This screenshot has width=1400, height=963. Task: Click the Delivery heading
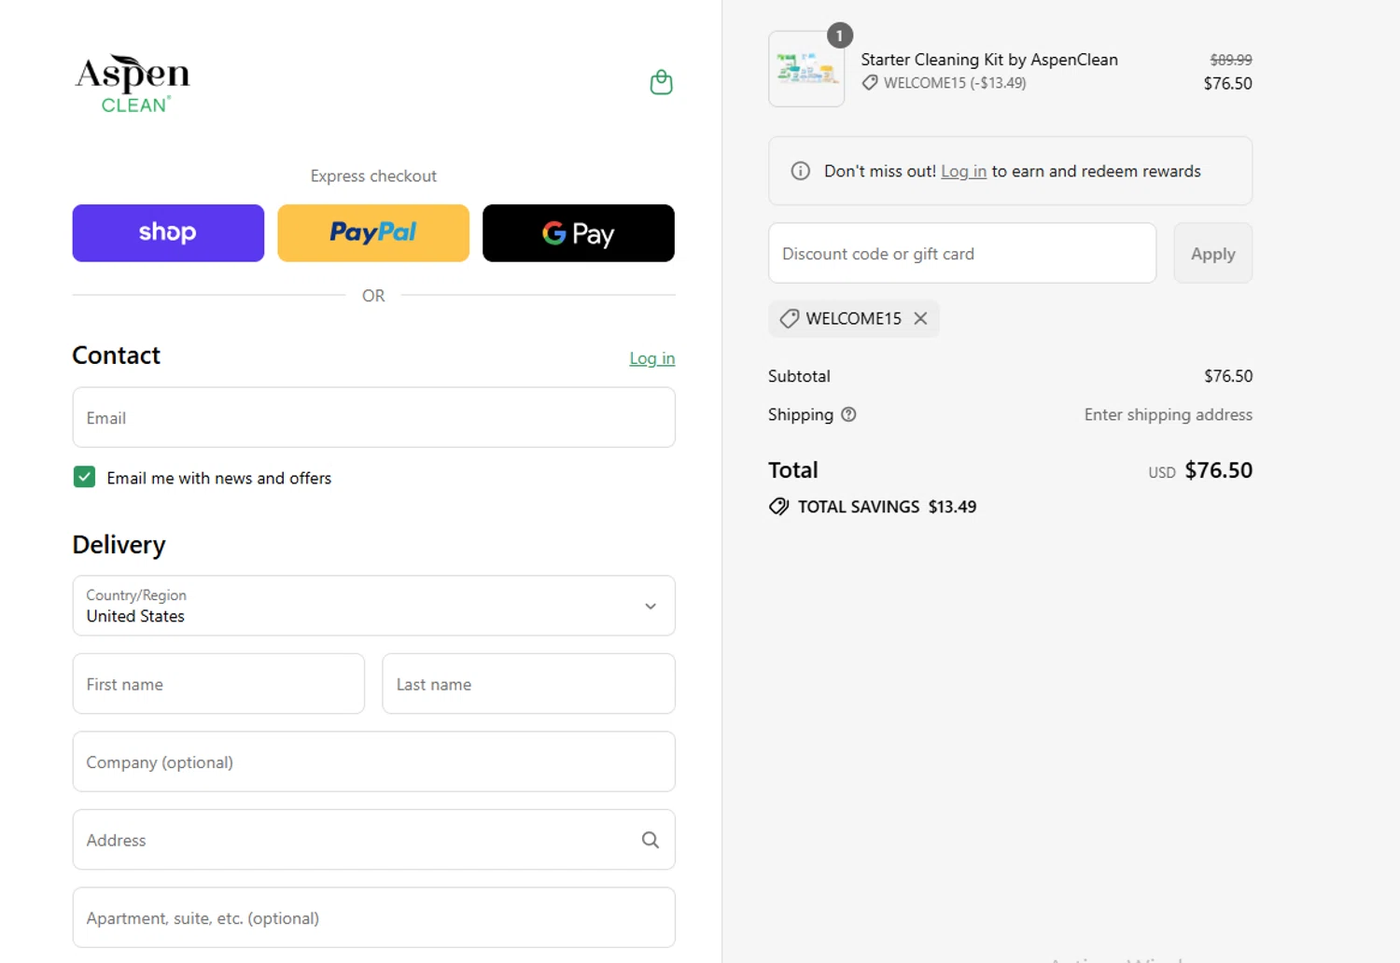click(119, 545)
